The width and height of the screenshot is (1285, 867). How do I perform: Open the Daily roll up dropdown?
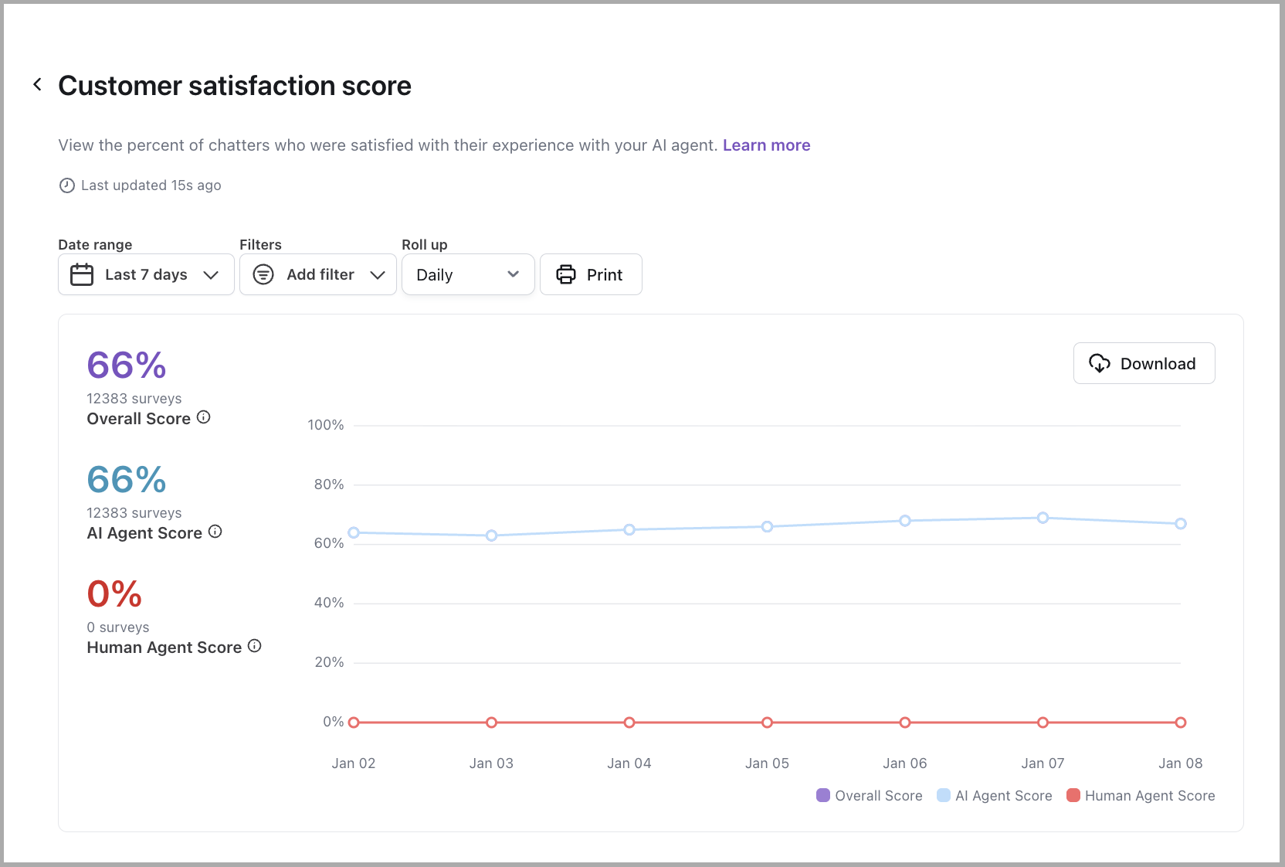click(468, 274)
